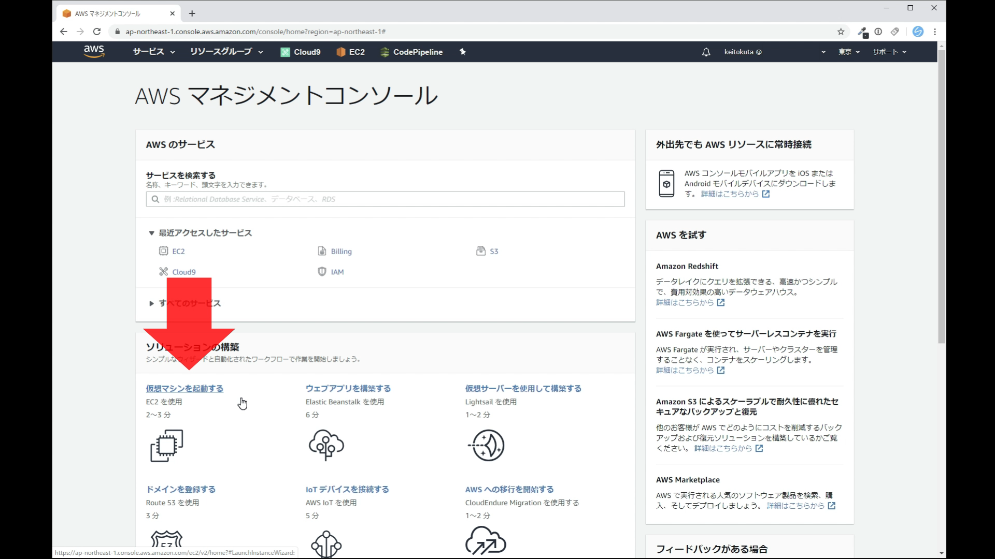Click external-link icon under Amazon S3 backup
995x559 pixels.
pyautogui.click(x=759, y=449)
